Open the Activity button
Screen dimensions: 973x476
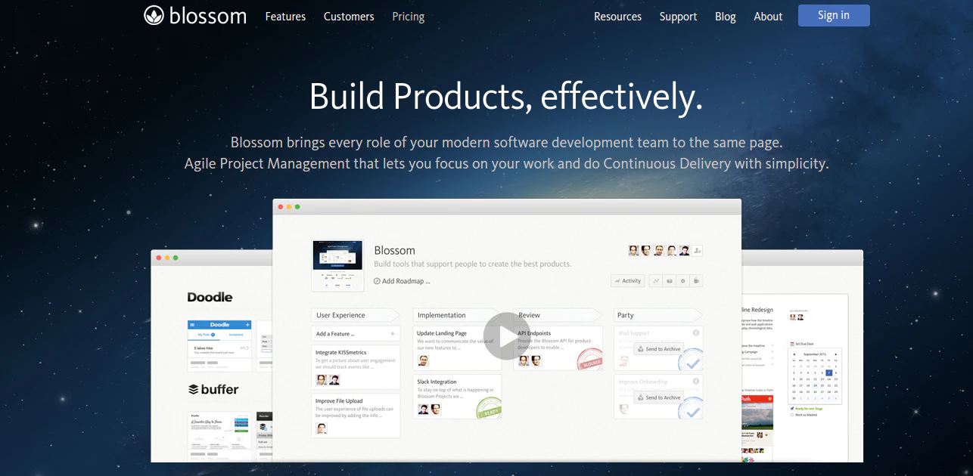click(628, 281)
